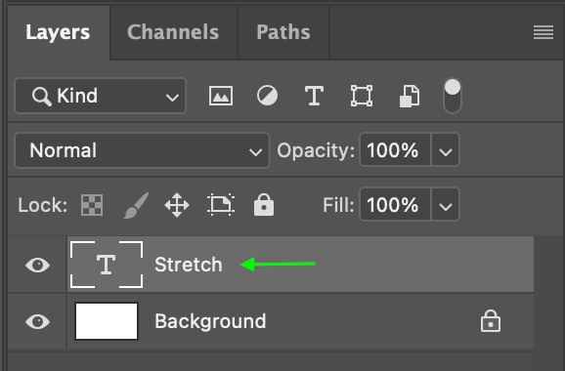Viewport: 565px width, 371px height.
Task: Open the Normal blend mode dropdown
Action: pos(142,150)
